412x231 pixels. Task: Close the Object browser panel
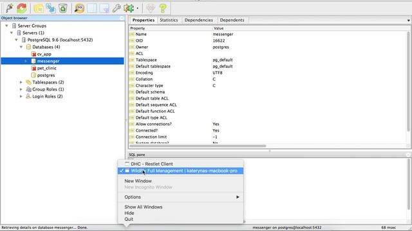pyautogui.click(x=122, y=18)
